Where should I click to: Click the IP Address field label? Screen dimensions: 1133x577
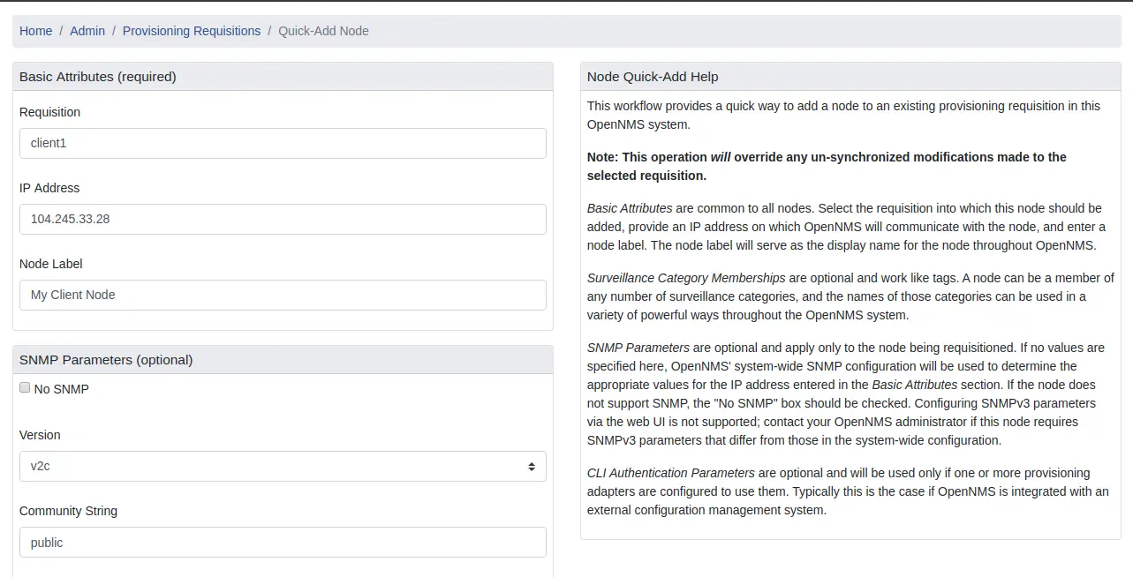pyautogui.click(x=49, y=188)
